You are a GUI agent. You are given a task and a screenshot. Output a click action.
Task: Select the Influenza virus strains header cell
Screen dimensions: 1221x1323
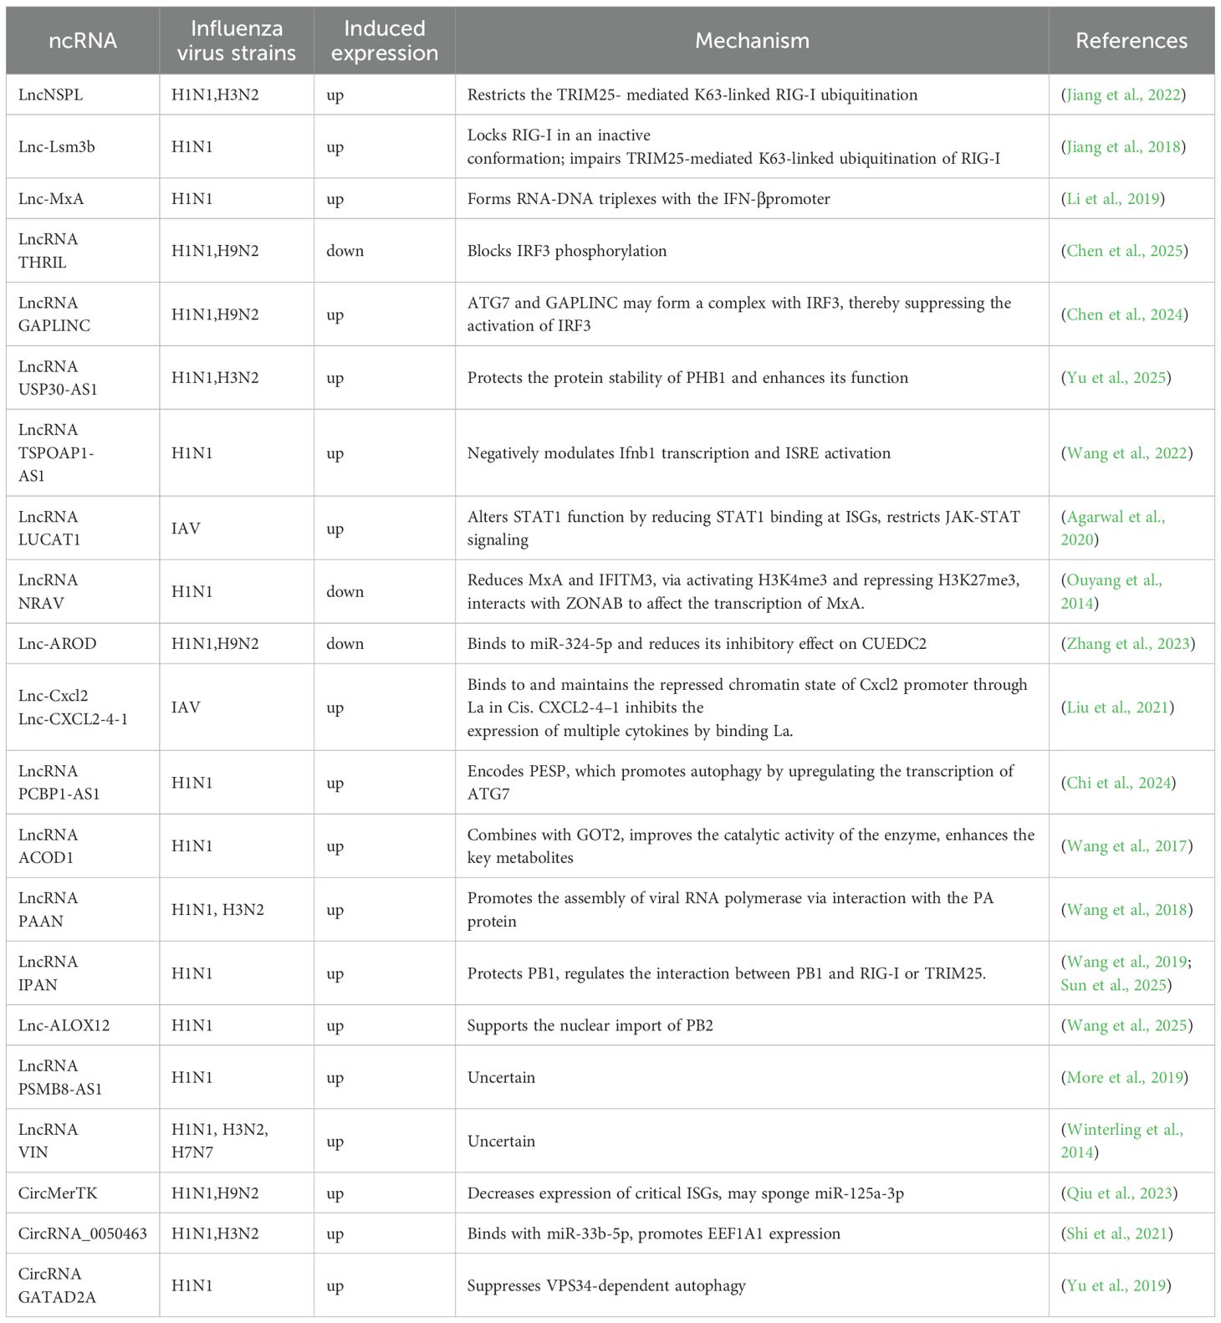(x=237, y=41)
